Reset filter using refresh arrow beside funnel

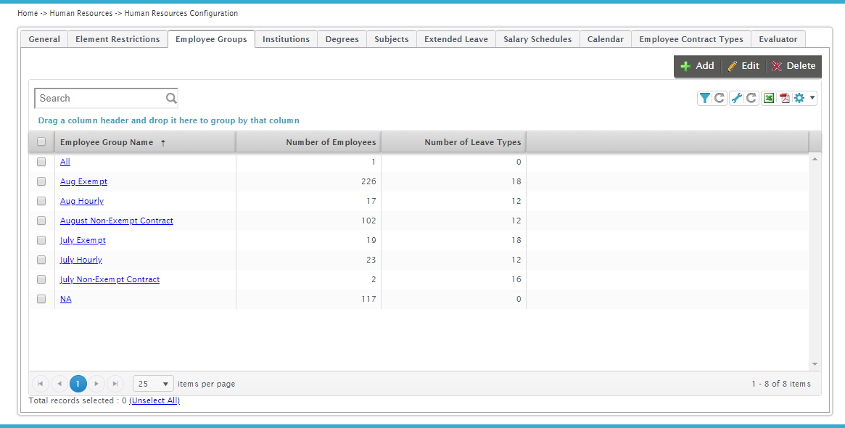(x=720, y=98)
